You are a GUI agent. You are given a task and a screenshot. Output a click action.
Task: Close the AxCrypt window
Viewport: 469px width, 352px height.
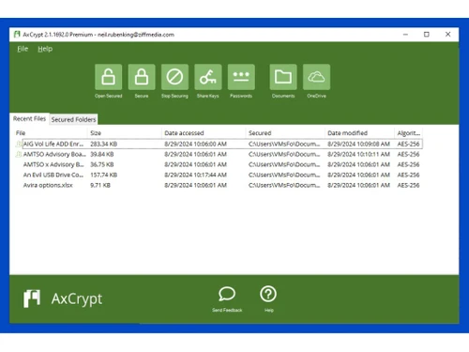(x=447, y=35)
